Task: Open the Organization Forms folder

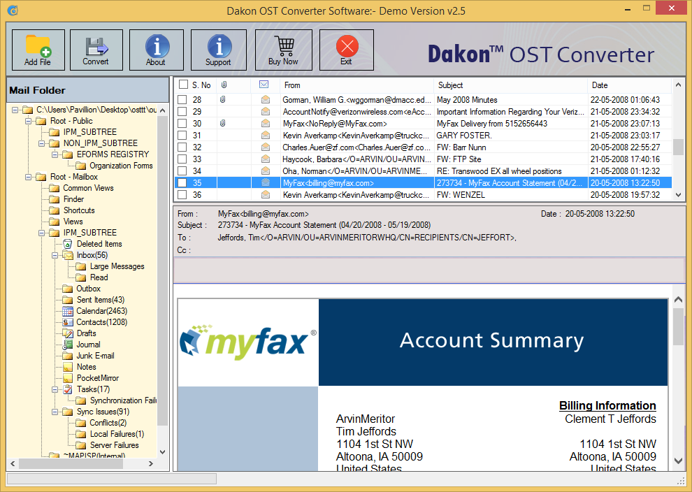Action: tap(121, 166)
